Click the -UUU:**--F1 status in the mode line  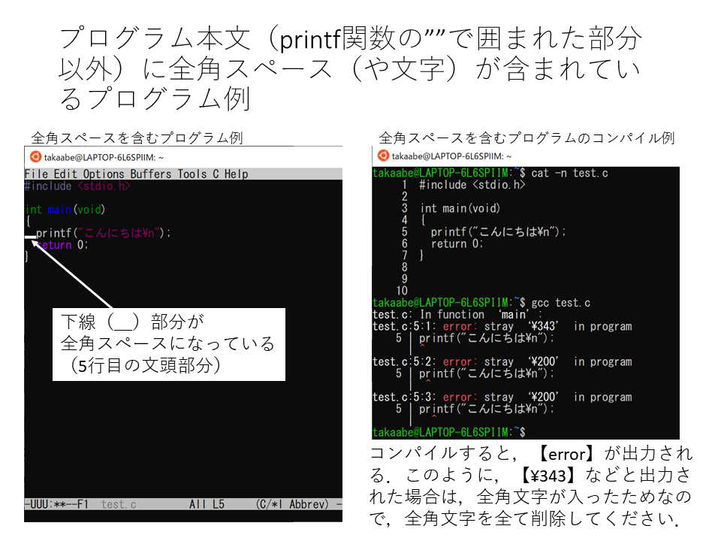point(56,504)
